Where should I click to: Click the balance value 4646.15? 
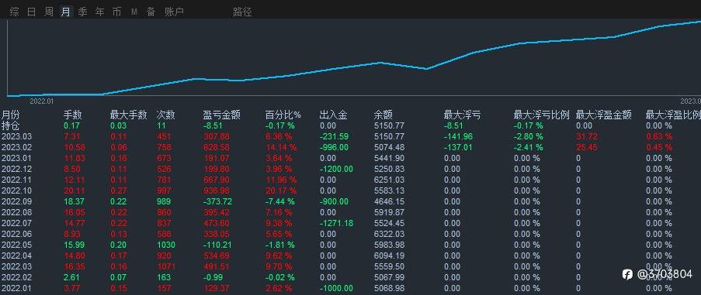pyautogui.click(x=389, y=201)
